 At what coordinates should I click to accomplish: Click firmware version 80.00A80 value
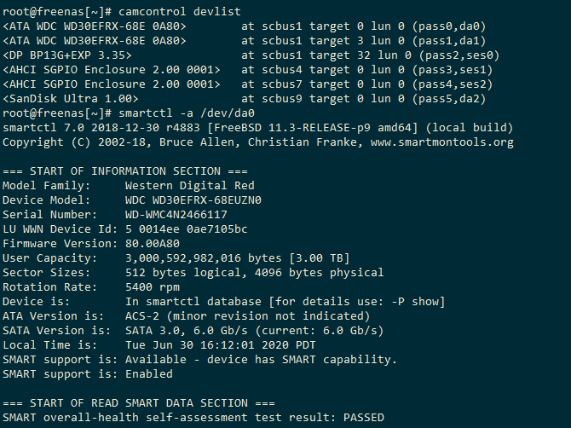[x=153, y=243]
